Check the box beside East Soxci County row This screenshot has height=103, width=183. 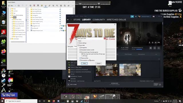point(28,9)
